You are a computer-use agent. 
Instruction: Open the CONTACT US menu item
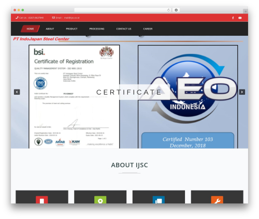124,29
